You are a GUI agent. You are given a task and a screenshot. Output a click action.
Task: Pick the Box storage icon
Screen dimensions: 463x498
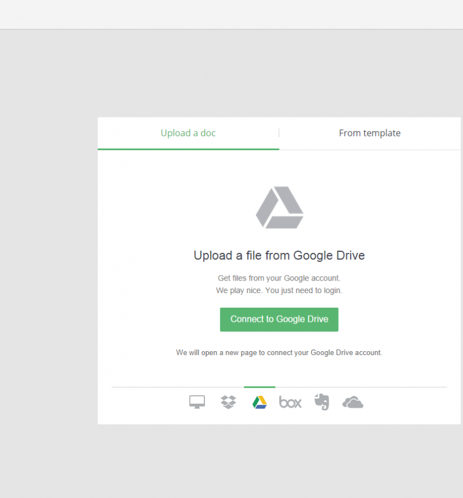290,403
